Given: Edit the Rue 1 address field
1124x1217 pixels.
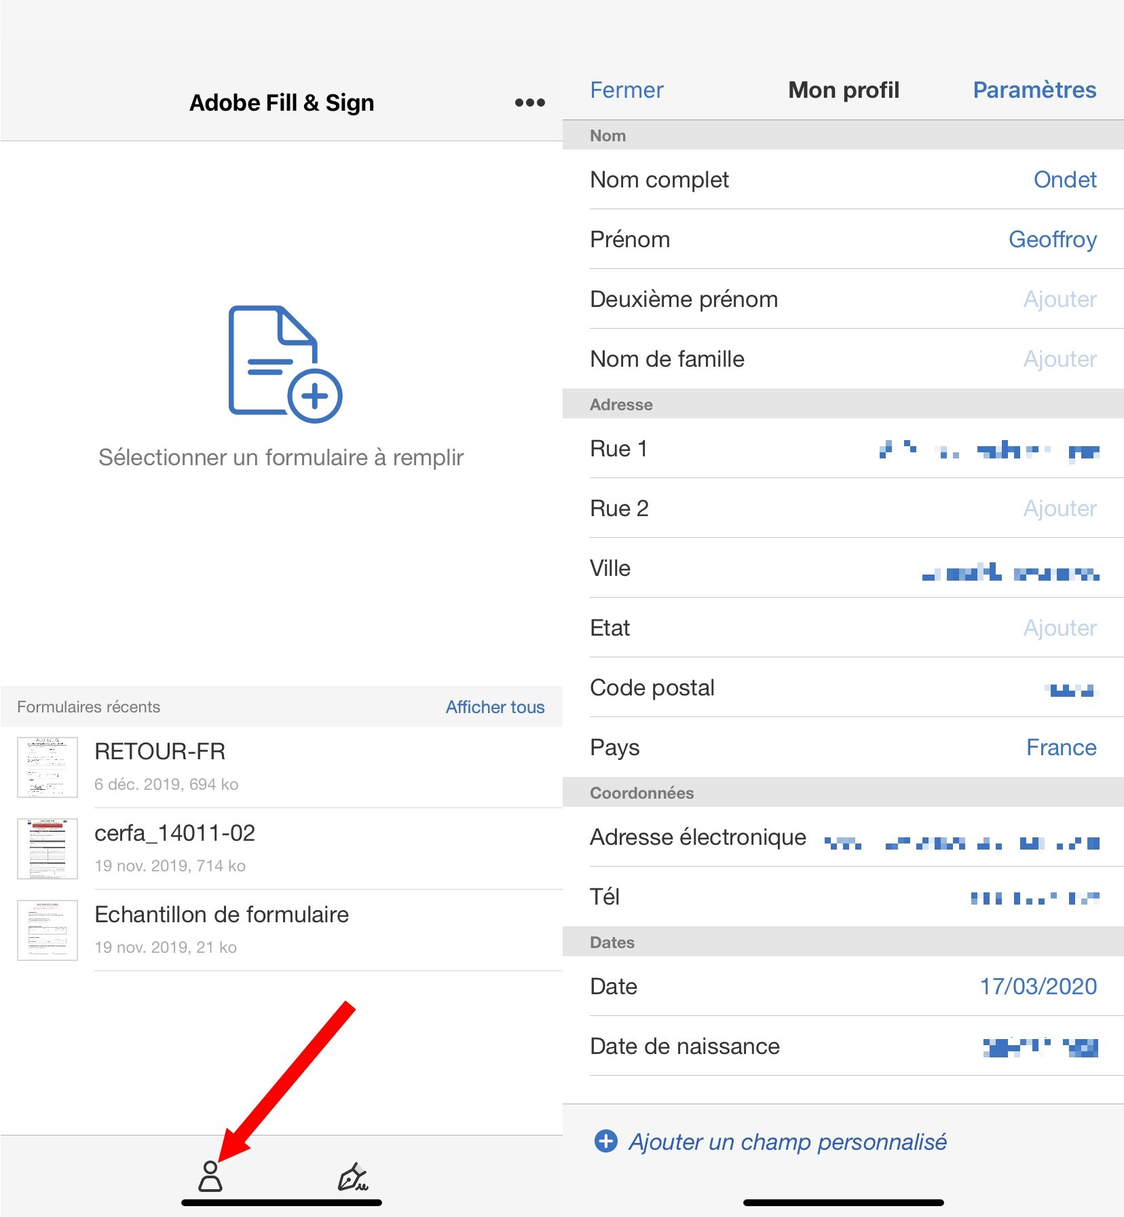Looking at the screenshot, I should tap(843, 448).
